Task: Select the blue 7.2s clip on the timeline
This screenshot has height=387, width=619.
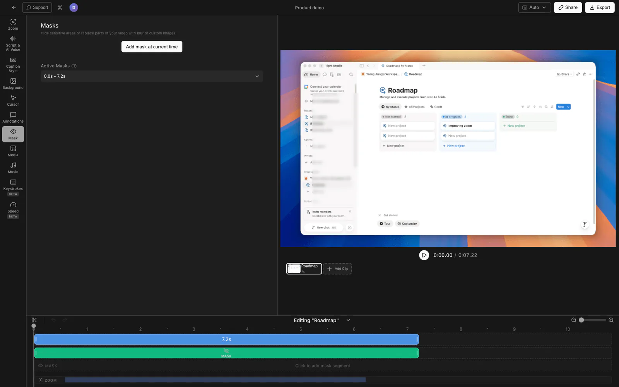Action: [226, 339]
